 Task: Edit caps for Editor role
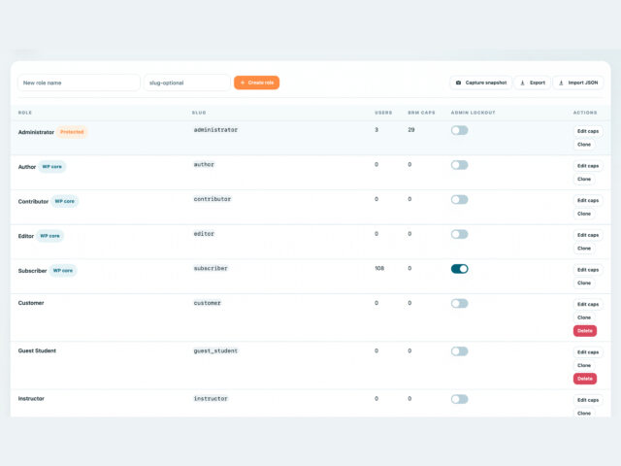point(588,235)
